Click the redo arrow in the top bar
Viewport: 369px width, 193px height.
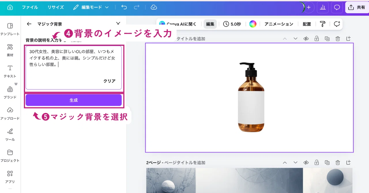(x=137, y=7)
